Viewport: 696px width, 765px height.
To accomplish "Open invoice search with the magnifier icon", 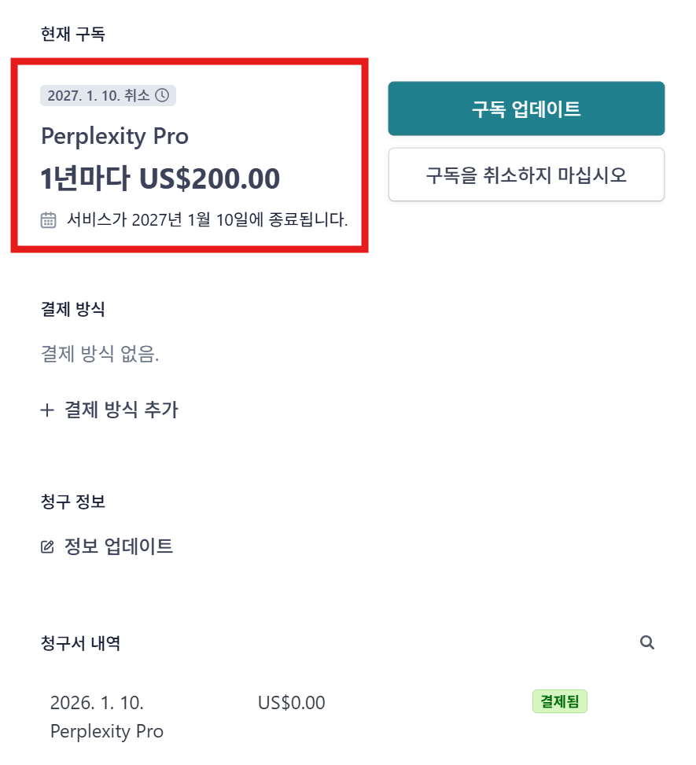I will tap(647, 643).
